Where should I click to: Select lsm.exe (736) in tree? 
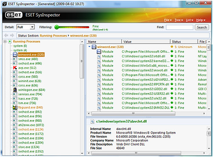pos(27,103)
